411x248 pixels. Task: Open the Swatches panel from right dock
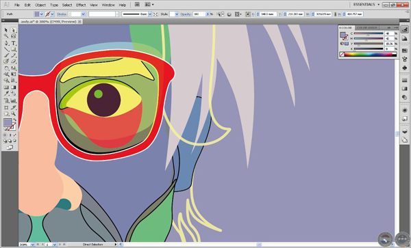(x=404, y=51)
